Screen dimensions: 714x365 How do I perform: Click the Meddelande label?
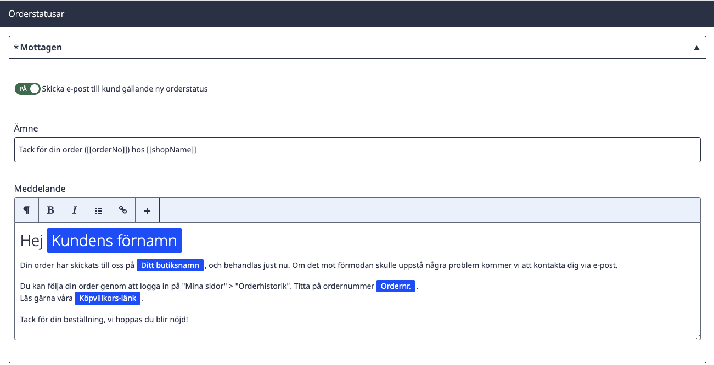click(40, 189)
